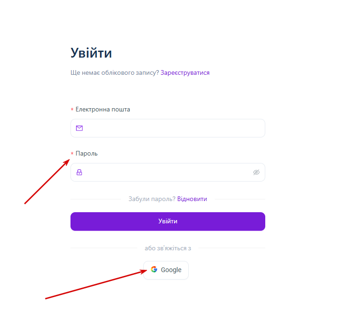358x332 pixels.
Task: Click the padlock icon in password field
Action: (x=79, y=172)
